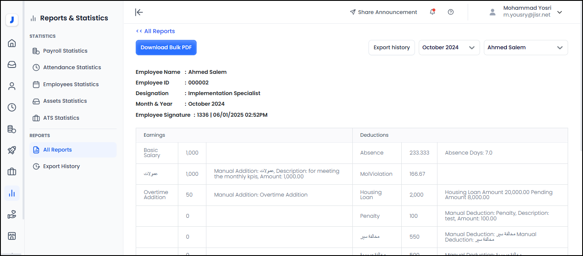
Task: Expand the October 2024 month dropdown
Action: pos(449,48)
